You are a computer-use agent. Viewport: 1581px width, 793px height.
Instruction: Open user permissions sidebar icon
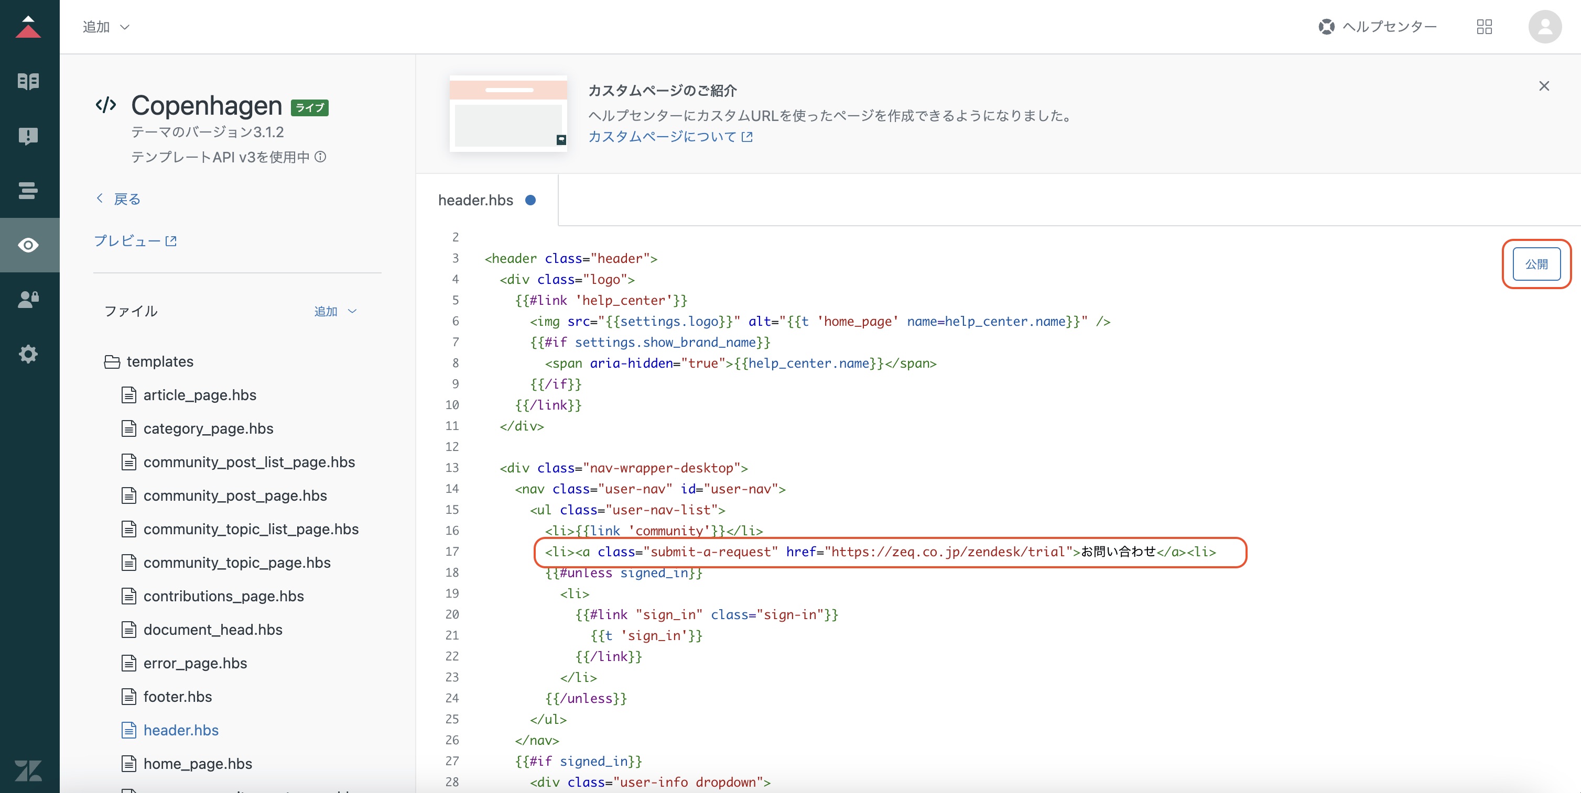coord(28,299)
